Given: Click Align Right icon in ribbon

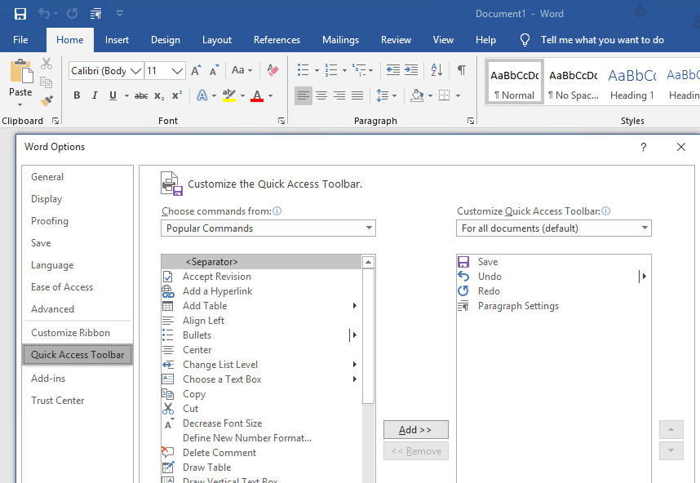Looking at the screenshot, I should tap(339, 95).
